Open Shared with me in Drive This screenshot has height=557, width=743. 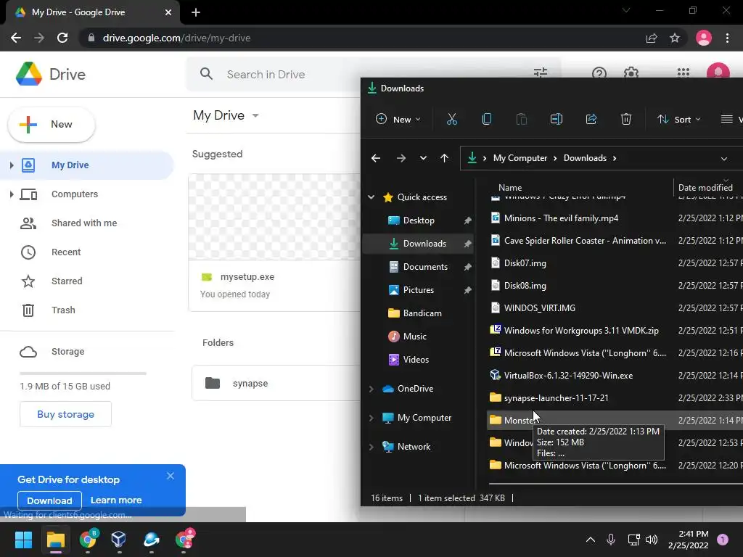pyautogui.click(x=84, y=223)
